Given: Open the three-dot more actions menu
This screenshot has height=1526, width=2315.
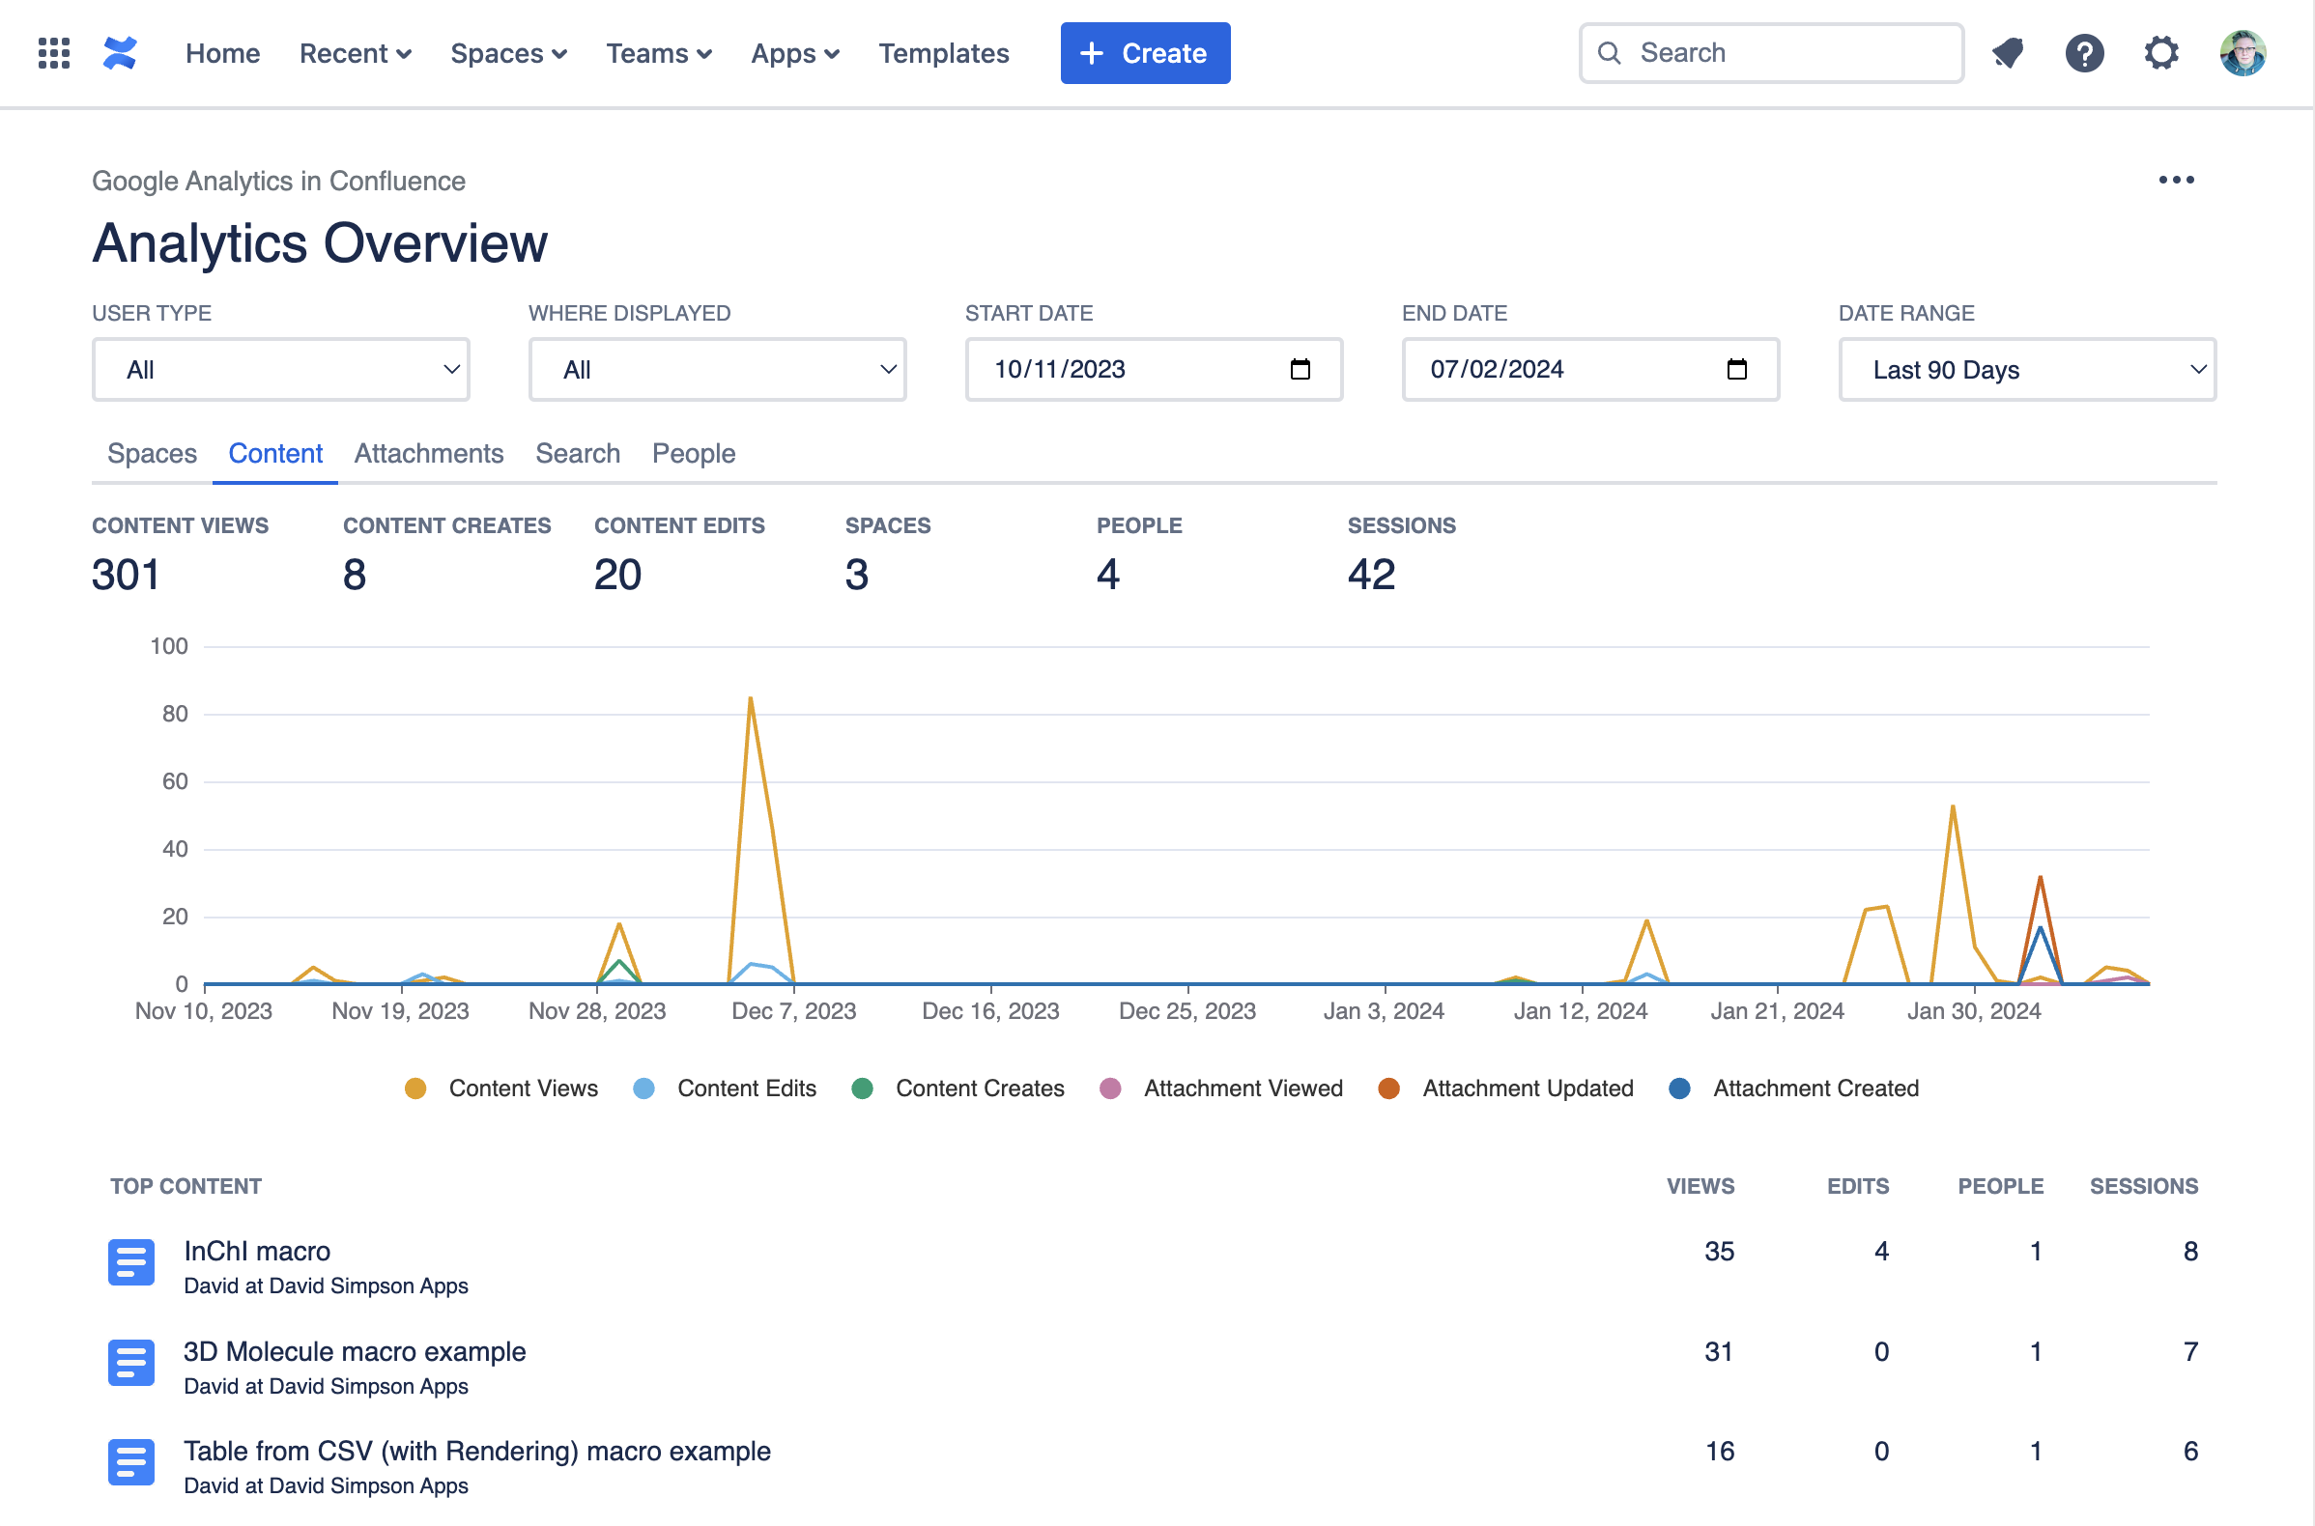Looking at the screenshot, I should tap(2175, 180).
